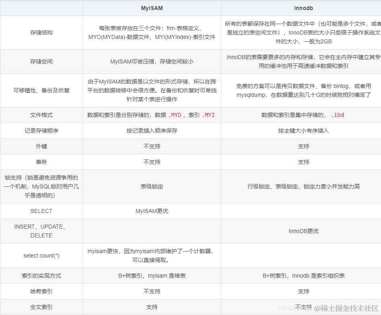
Task: Click the 文件格式 row label
Action: 41,115
